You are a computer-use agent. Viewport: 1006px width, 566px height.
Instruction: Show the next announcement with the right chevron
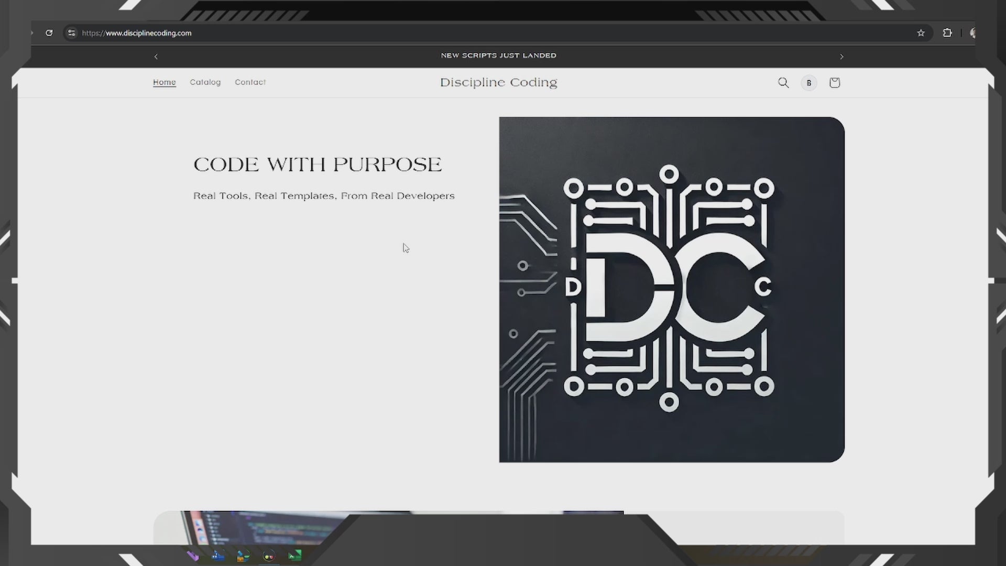click(841, 57)
